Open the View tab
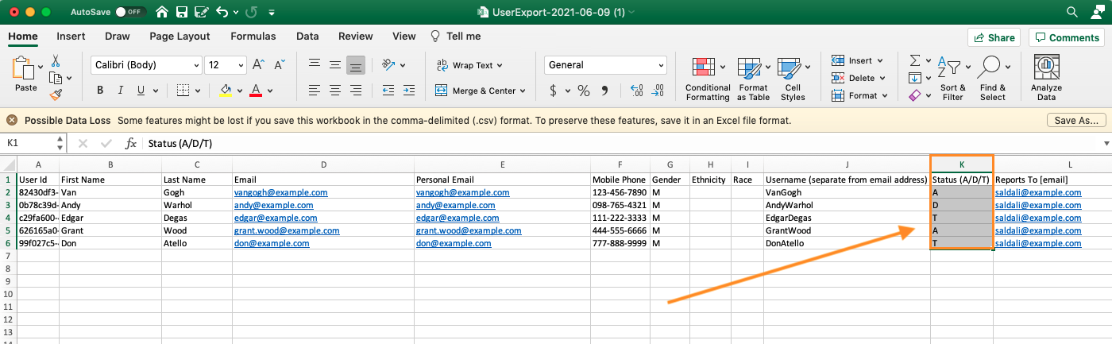1112x344 pixels. click(403, 37)
